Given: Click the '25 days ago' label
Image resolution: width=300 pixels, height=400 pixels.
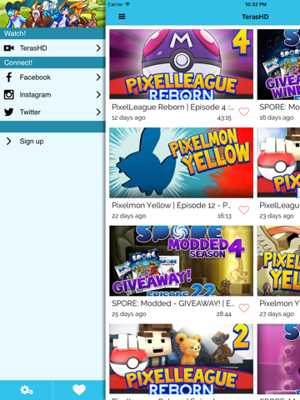Looking at the screenshot, I should coord(128,314).
